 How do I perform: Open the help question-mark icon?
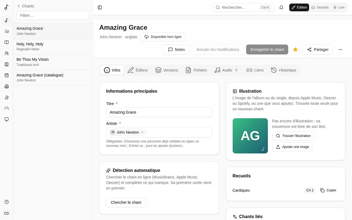coord(7,202)
